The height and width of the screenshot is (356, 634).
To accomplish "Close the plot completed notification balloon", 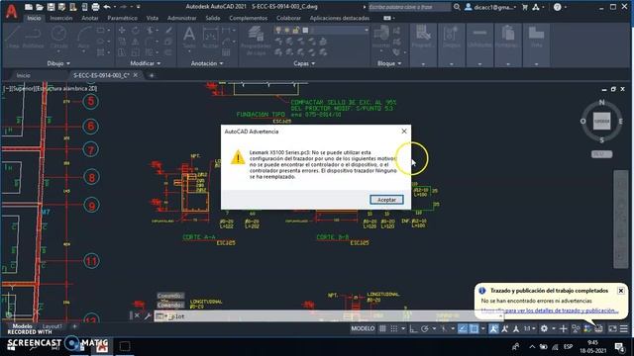I will point(621,291).
